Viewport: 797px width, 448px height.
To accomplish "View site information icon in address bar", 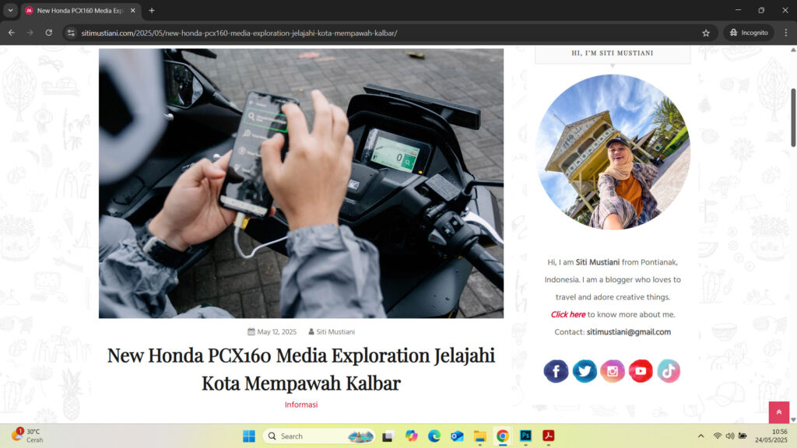I will click(71, 33).
